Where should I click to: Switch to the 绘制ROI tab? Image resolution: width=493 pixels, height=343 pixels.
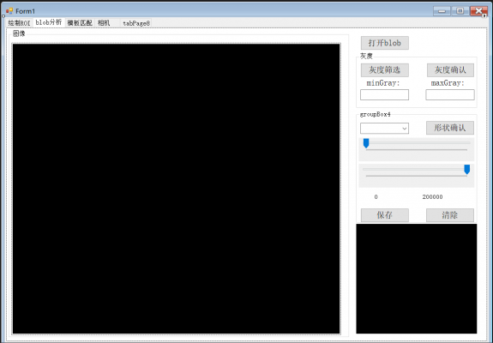[x=19, y=23]
